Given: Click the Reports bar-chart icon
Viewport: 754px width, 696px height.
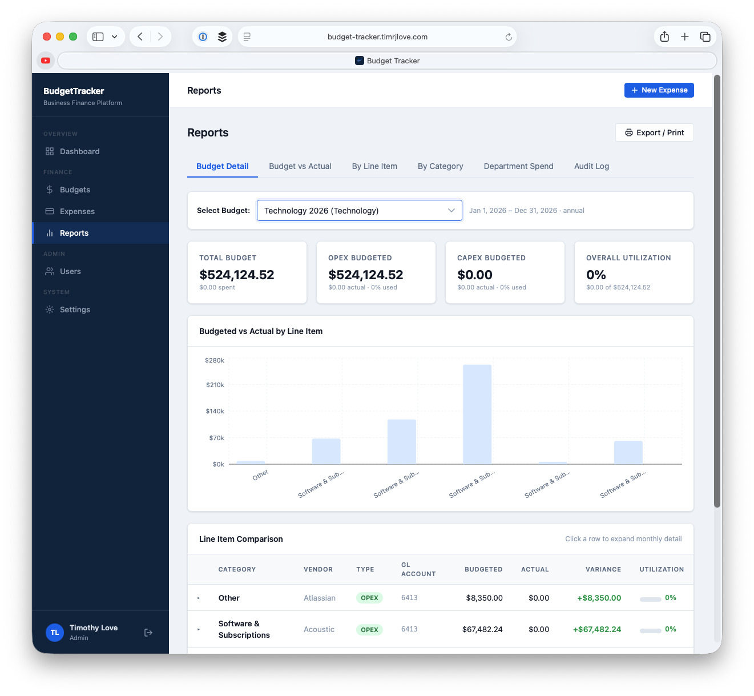Looking at the screenshot, I should [50, 233].
